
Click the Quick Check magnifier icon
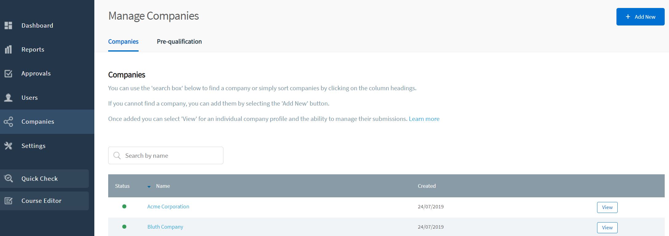tap(8, 179)
